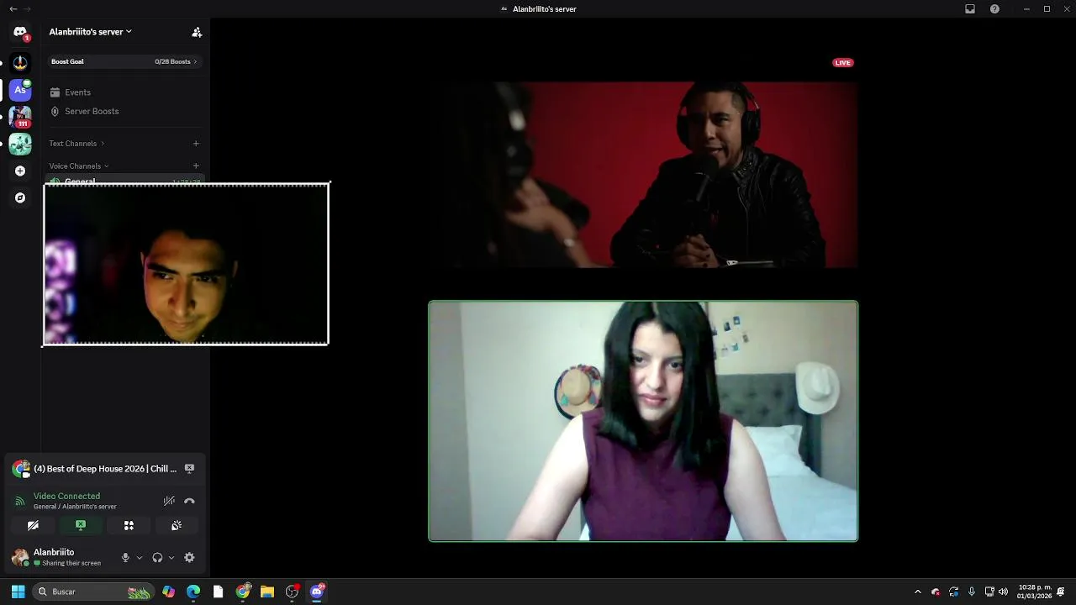
Task: Open the rocket-logo server in the server list
Action: coord(20,62)
